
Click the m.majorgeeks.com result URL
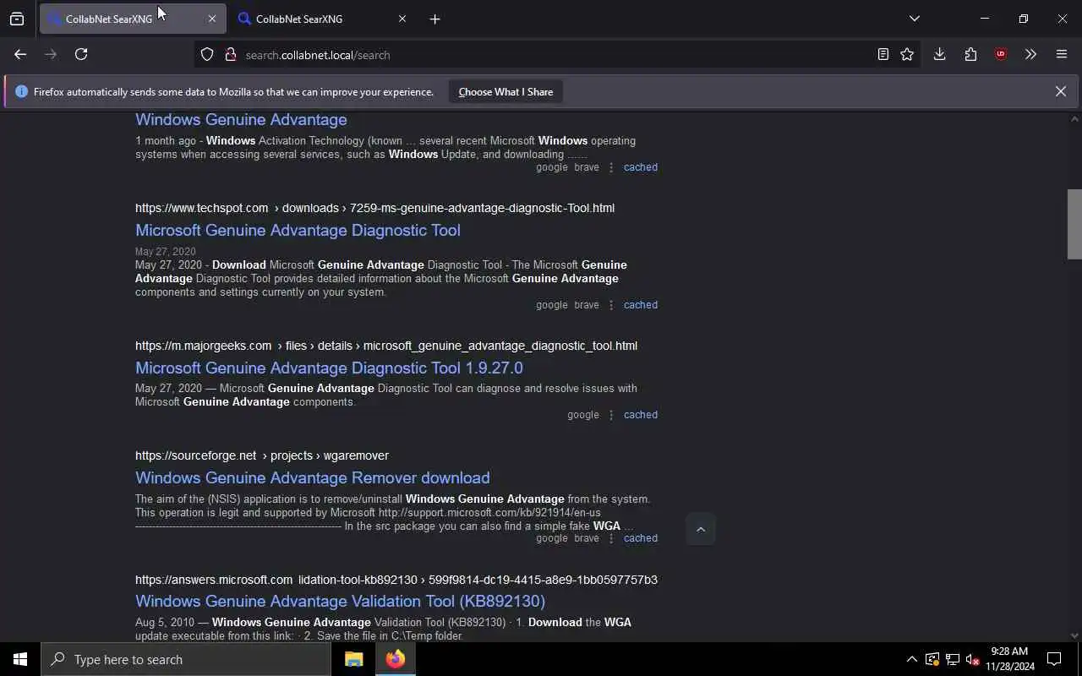386,346
